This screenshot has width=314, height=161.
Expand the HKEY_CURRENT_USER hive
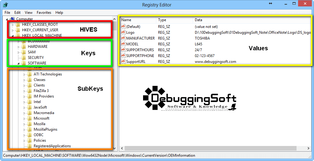pyautogui.click(x=13, y=30)
